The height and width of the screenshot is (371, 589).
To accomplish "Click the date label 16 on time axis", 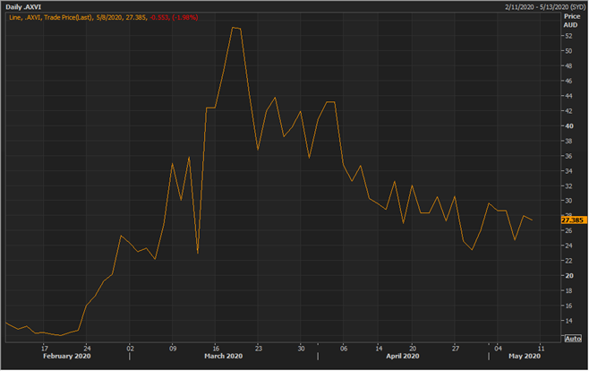I will (216, 349).
